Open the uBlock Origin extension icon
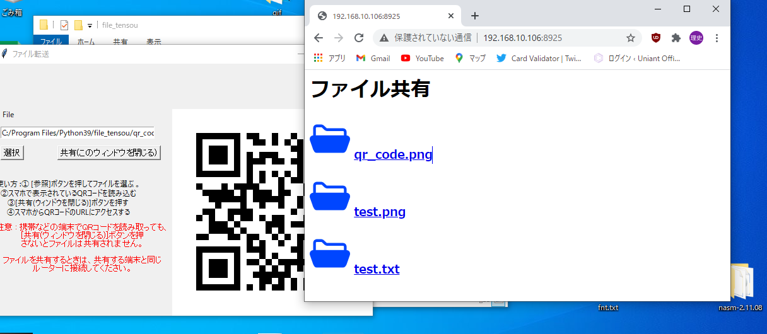The height and width of the screenshot is (334, 767). (x=656, y=38)
